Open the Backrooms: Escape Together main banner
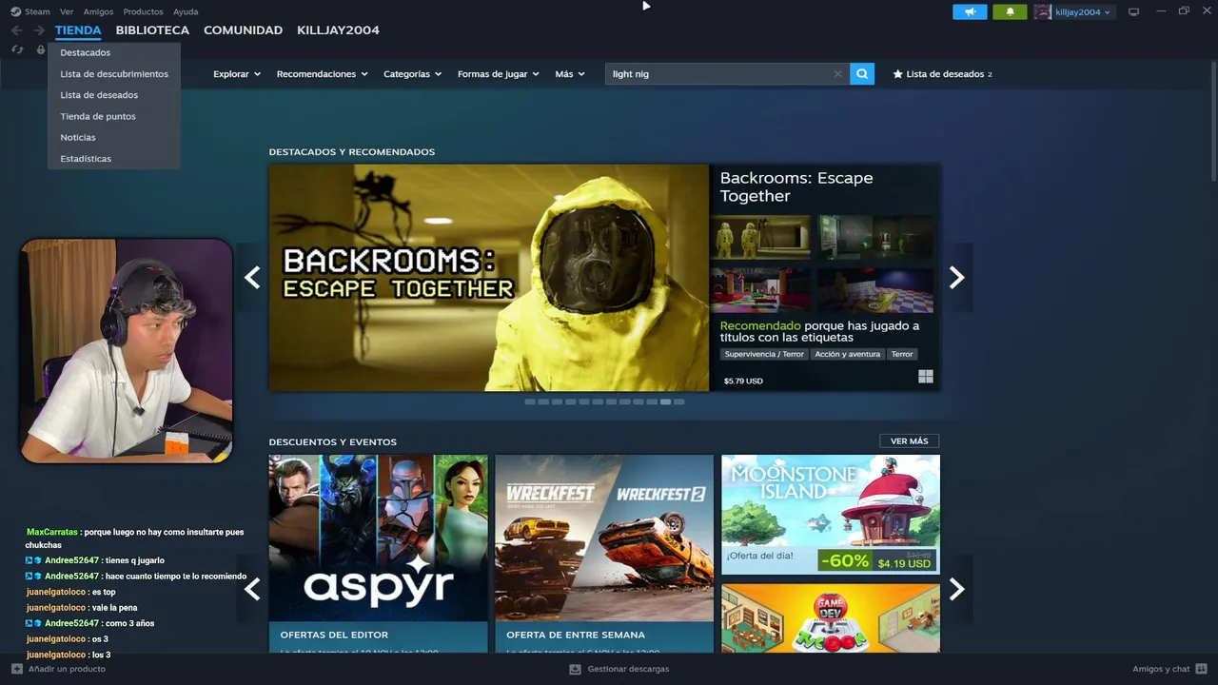This screenshot has height=685, width=1218. 489,277
